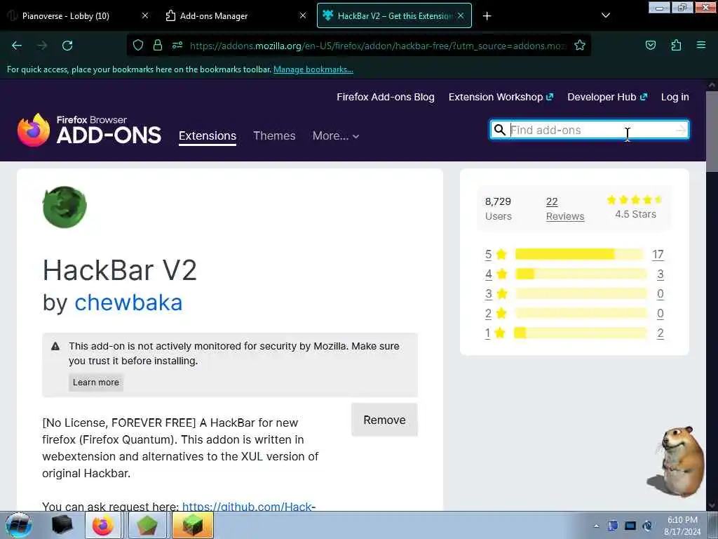Click the Manage bookmarks link

coord(313,69)
